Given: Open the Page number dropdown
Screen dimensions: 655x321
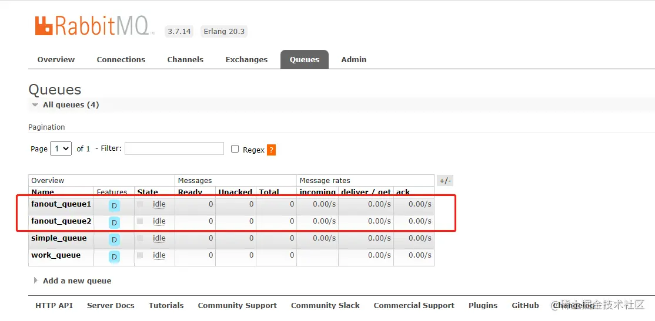Looking at the screenshot, I should 61,148.
